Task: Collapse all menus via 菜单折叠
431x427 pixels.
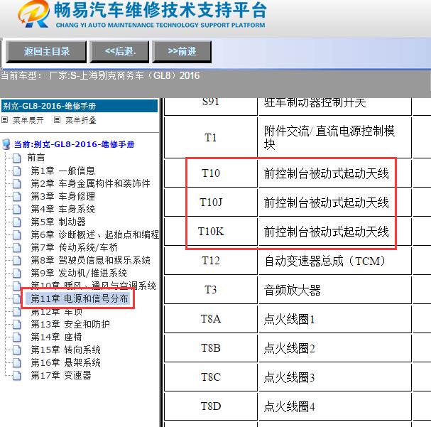Action: coord(80,120)
